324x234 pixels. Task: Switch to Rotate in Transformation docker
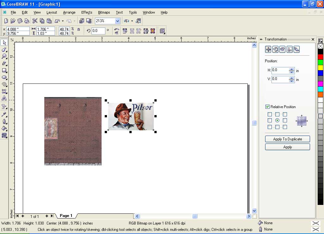275,49
